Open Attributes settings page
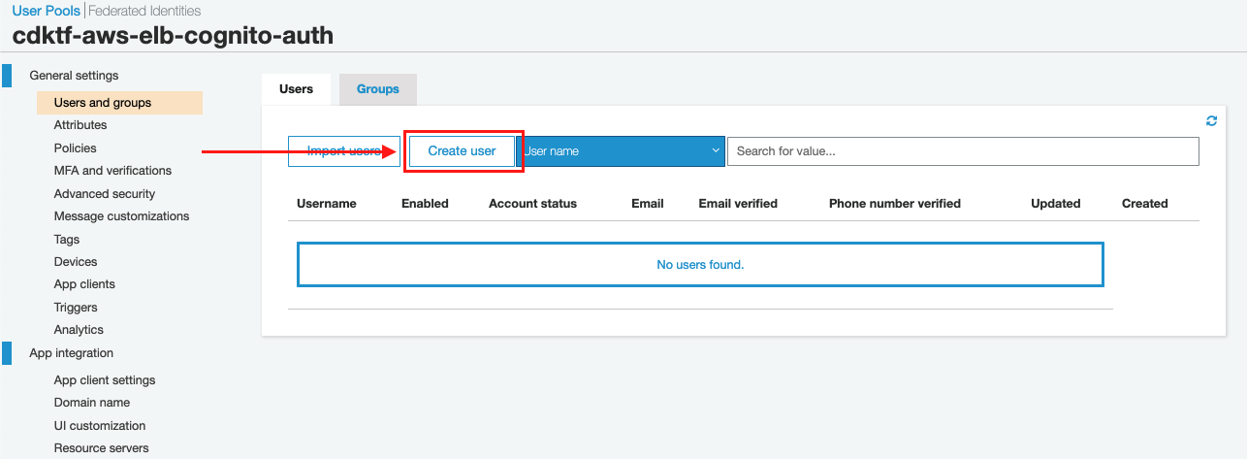This screenshot has height=459, width=1247. tap(80, 125)
